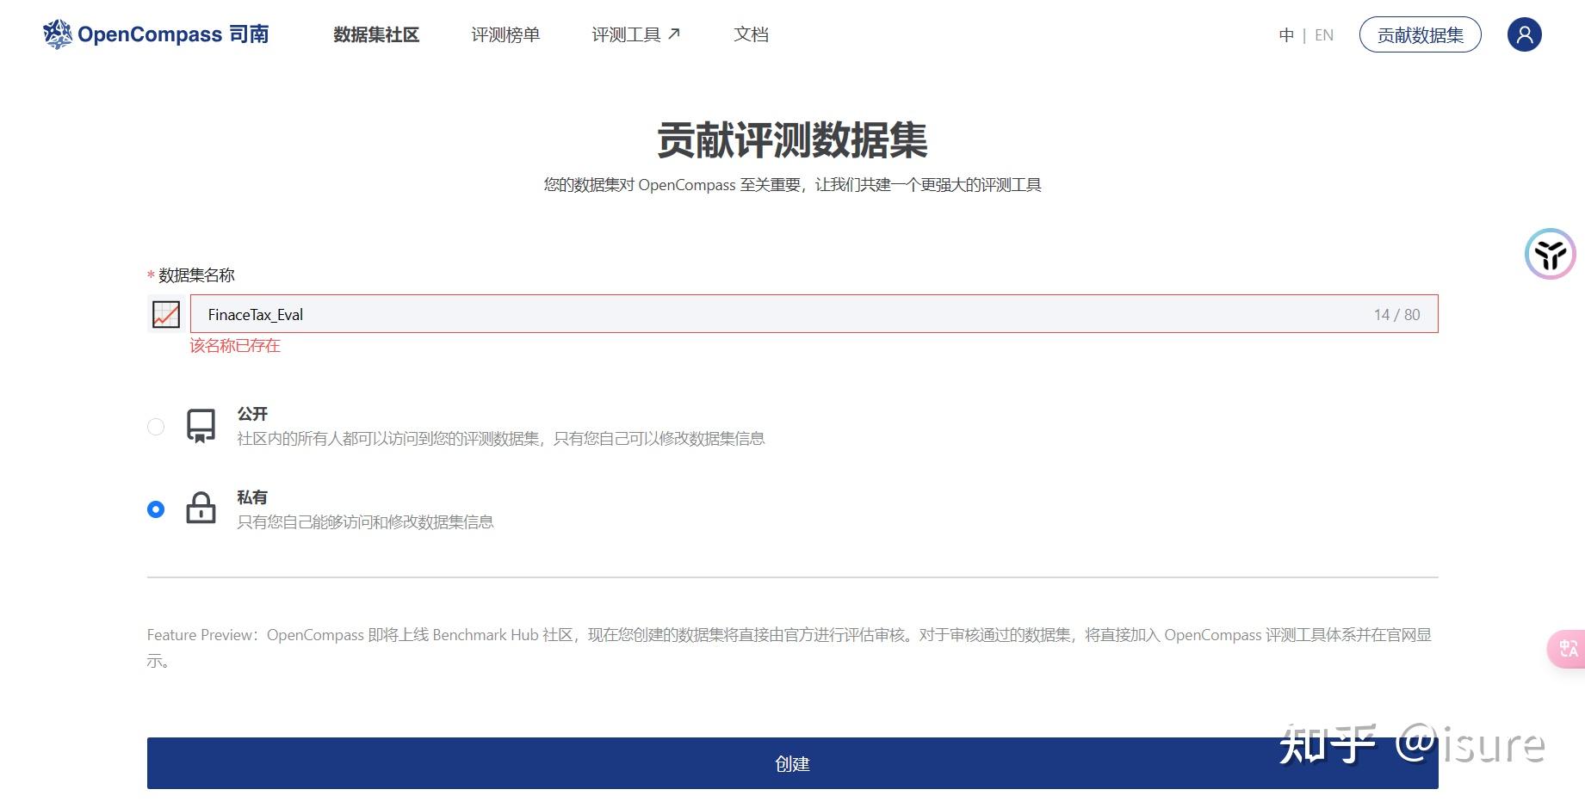Switch language to 中

coord(1285,34)
